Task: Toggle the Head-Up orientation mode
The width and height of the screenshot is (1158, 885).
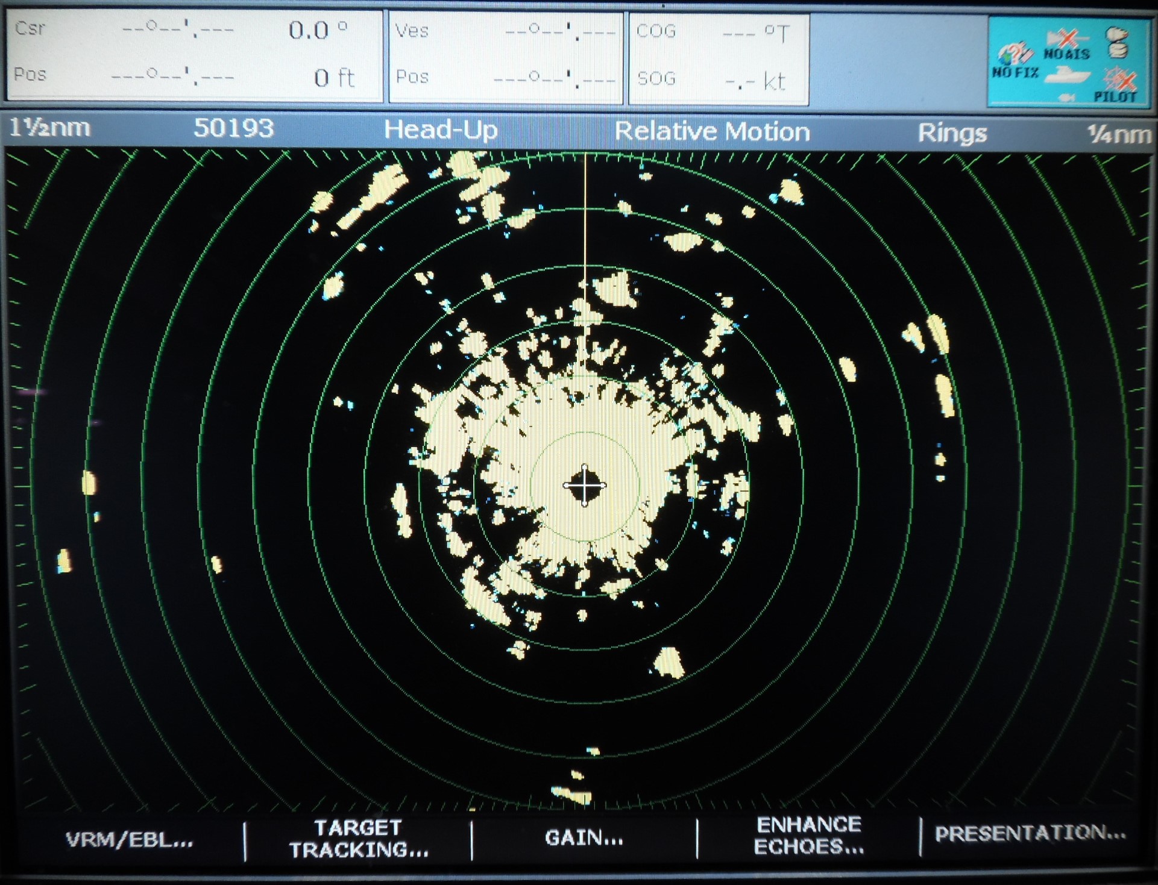Action: click(441, 130)
